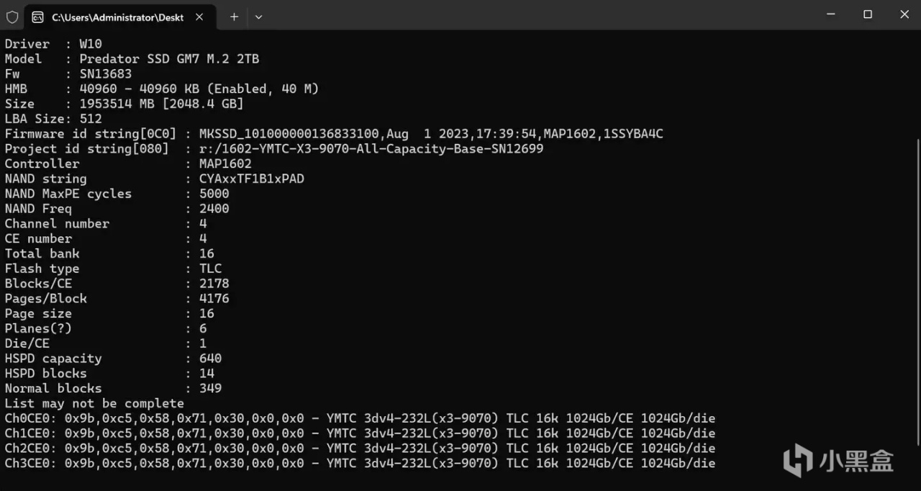Screen dimensions: 921x491
Task: Click the firmware version SN13683
Action: [x=105, y=74]
